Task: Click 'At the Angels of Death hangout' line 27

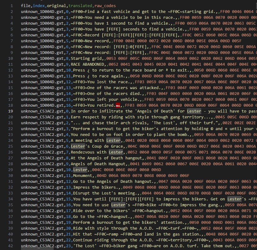Action: tap(106, 158)
